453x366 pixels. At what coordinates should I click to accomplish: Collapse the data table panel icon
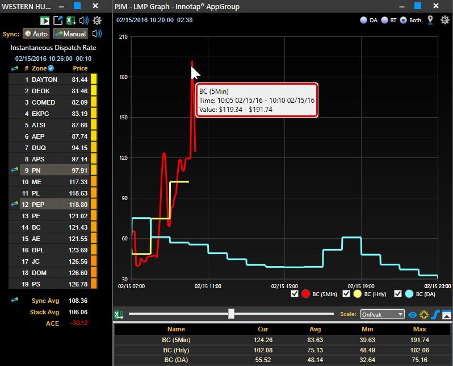click(x=447, y=314)
